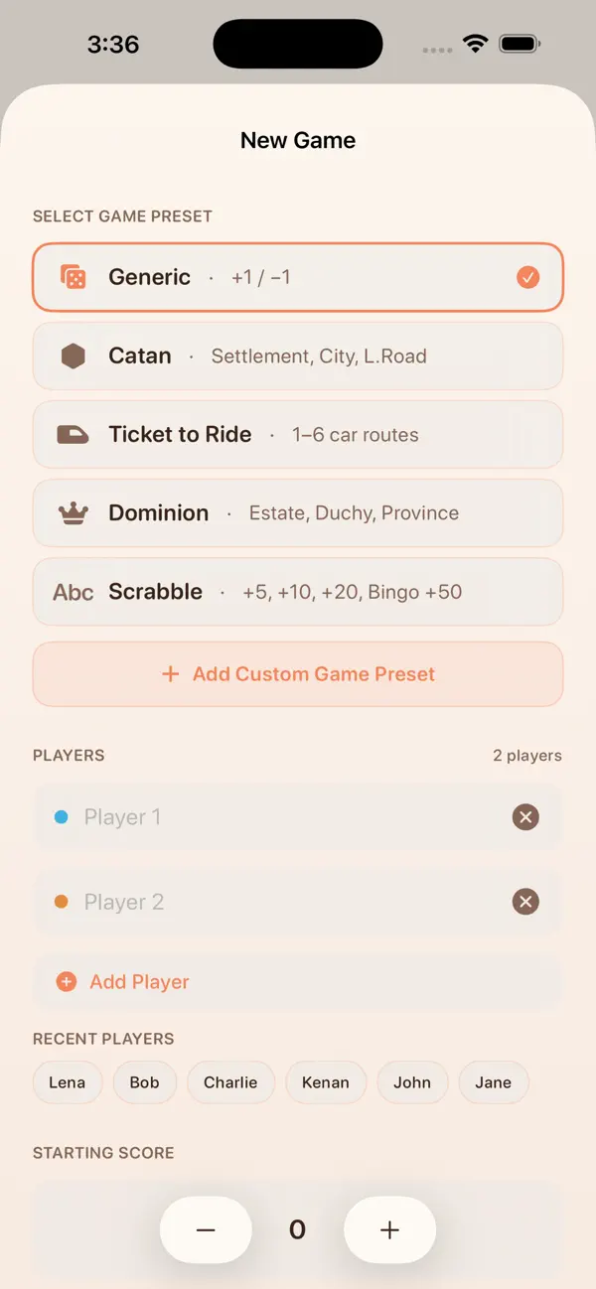The height and width of the screenshot is (1289, 596).
Task: Tap the Catan hexagon icon
Action: click(73, 356)
